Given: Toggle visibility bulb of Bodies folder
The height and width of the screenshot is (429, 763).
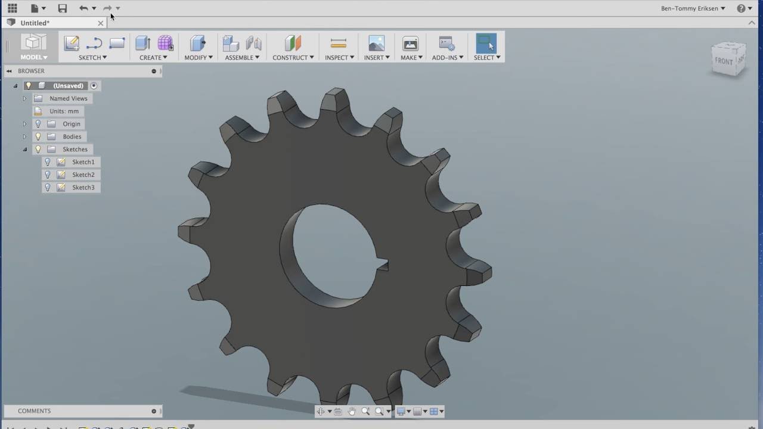Looking at the screenshot, I should [x=38, y=136].
